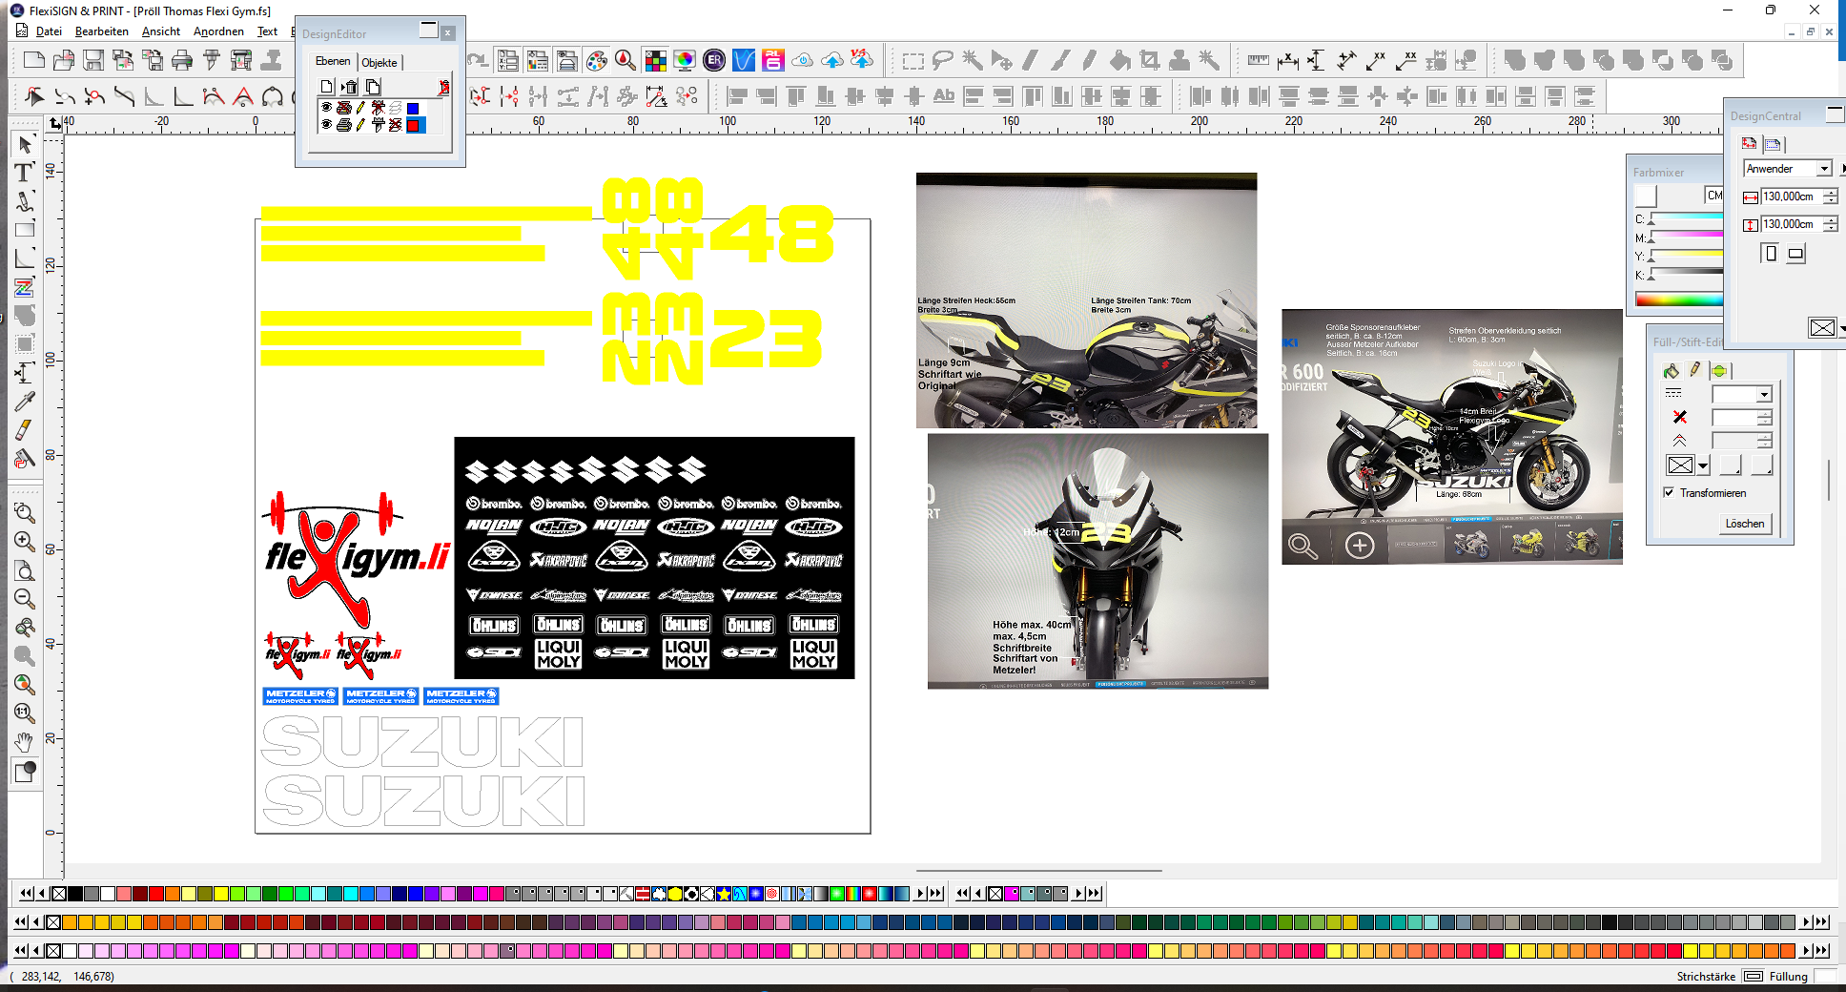1846x992 pixels.
Task: Switch to the Objekte tab
Action: pos(379,63)
